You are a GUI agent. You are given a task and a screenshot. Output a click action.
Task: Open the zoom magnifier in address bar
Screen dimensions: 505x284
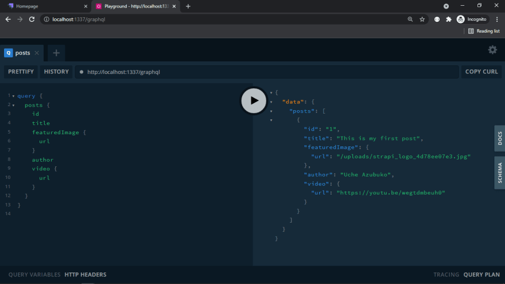click(410, 20)
